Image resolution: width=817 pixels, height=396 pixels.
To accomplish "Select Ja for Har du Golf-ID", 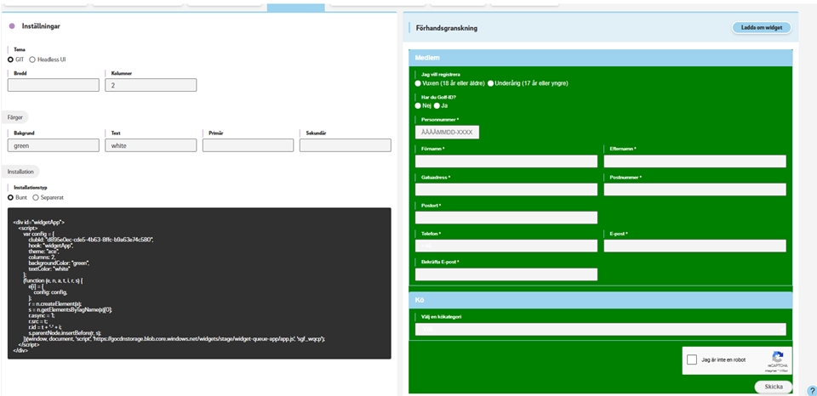I will coord(437,105).
